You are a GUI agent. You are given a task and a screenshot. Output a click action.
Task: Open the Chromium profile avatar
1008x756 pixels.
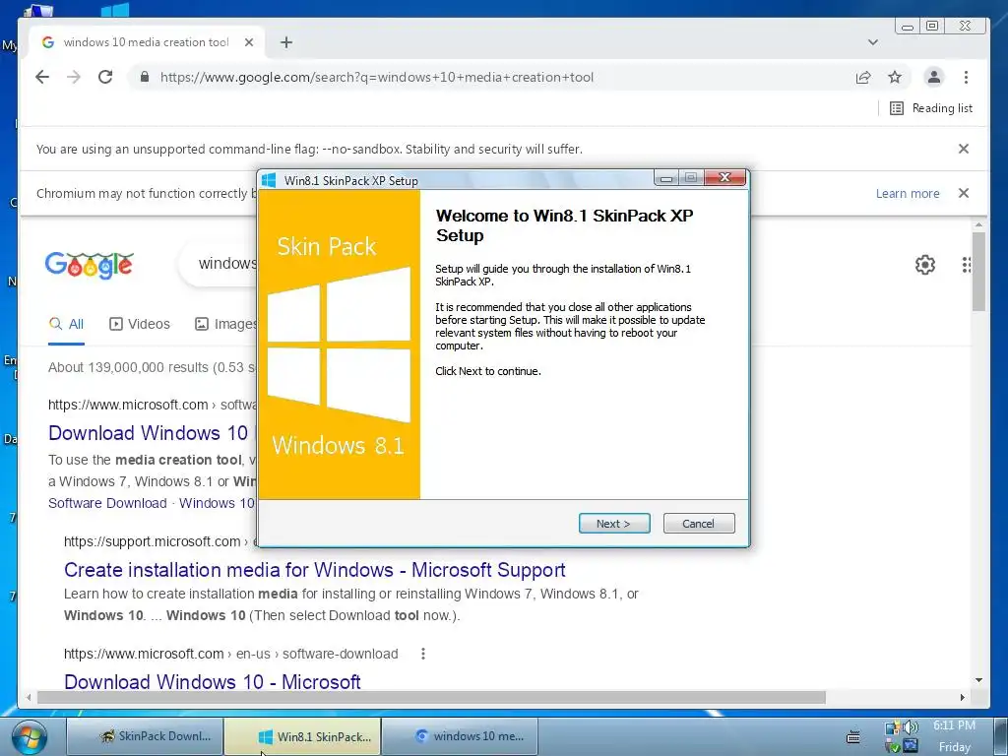pos(934,77)
